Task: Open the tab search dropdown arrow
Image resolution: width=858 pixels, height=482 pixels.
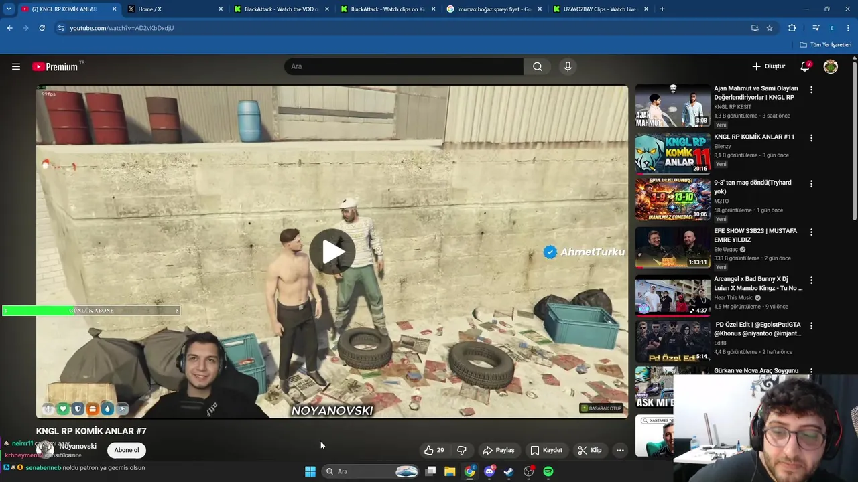Action: [x=9, y=9]
